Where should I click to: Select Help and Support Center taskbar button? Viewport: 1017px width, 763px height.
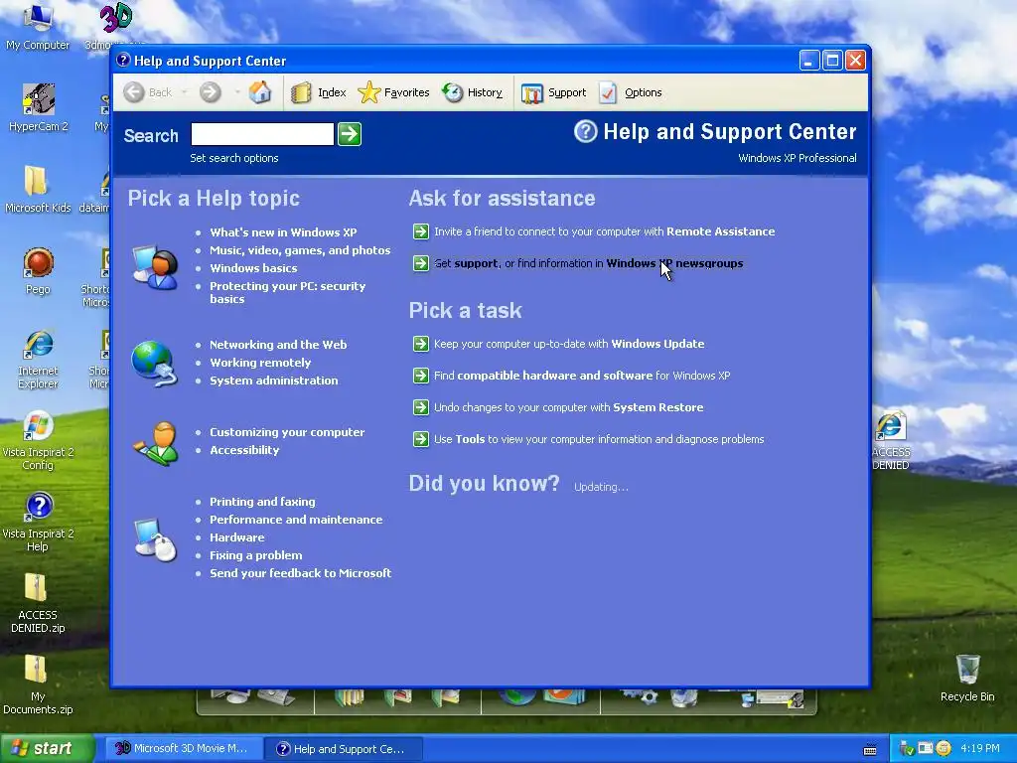pyautogui.click(x=343, y=749)
